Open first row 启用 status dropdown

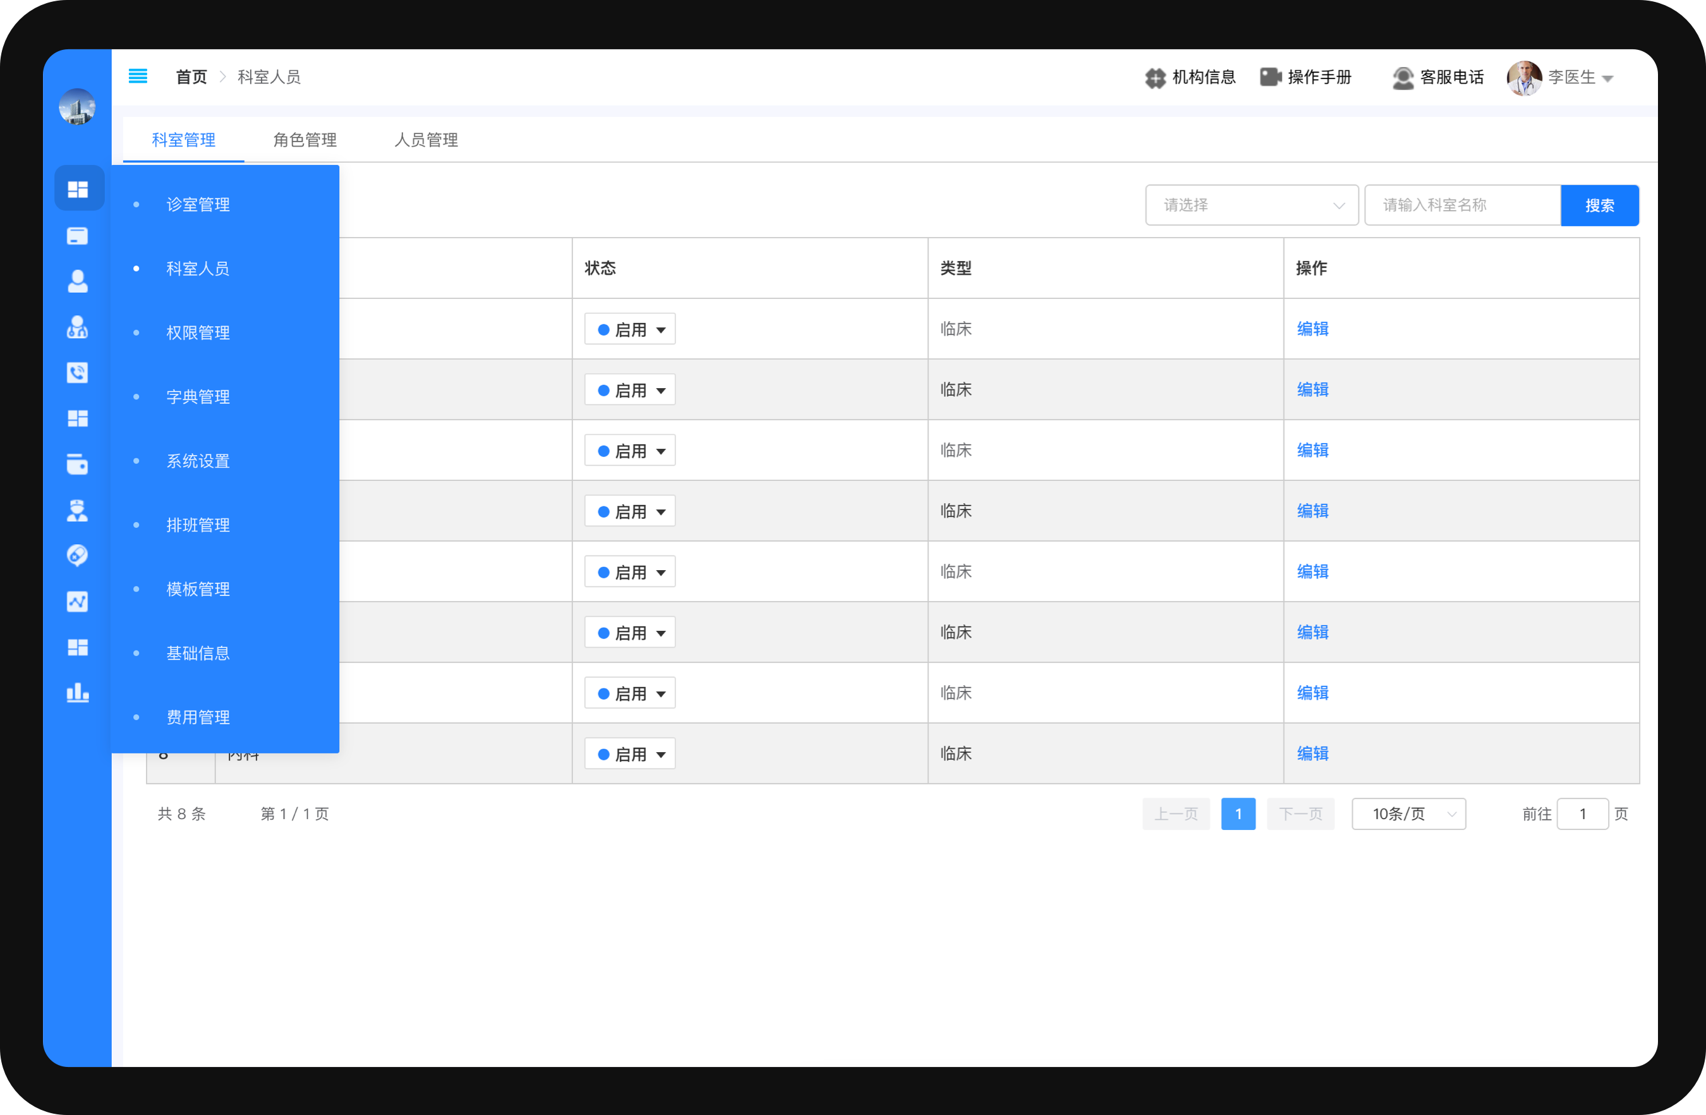point(629,329)
